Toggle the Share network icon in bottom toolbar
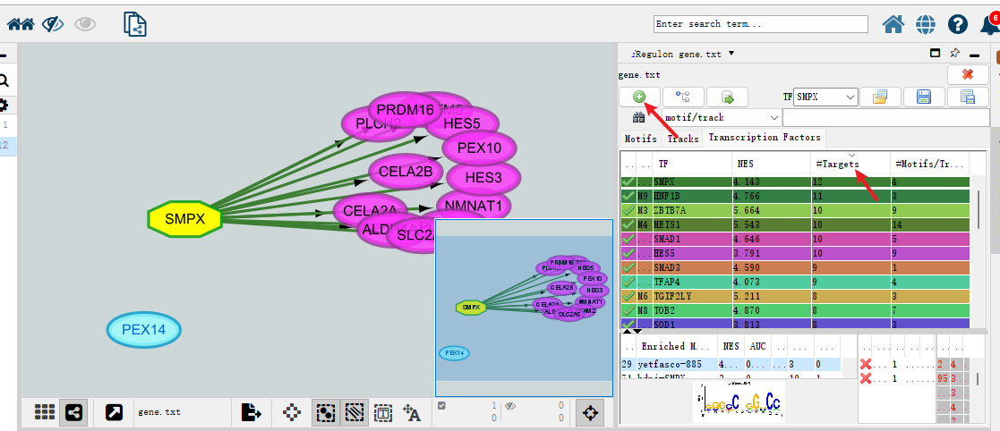The height and width of the screenshot is (431, 1000). coord(73,412)
